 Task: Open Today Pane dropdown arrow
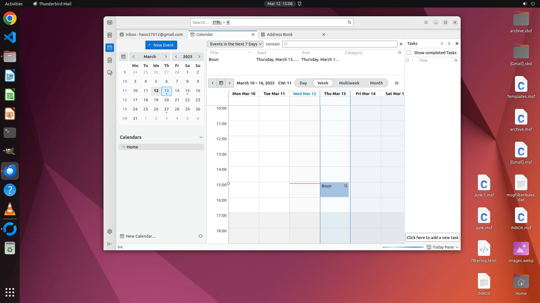click(x=457, y=247)
